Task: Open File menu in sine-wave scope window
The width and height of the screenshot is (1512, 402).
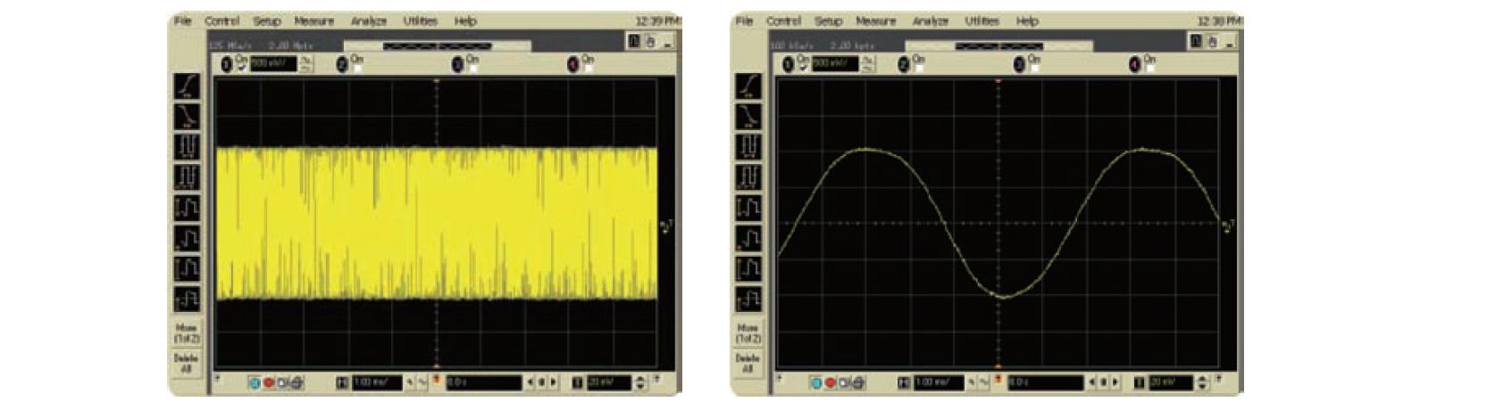Action: point(744,21)
